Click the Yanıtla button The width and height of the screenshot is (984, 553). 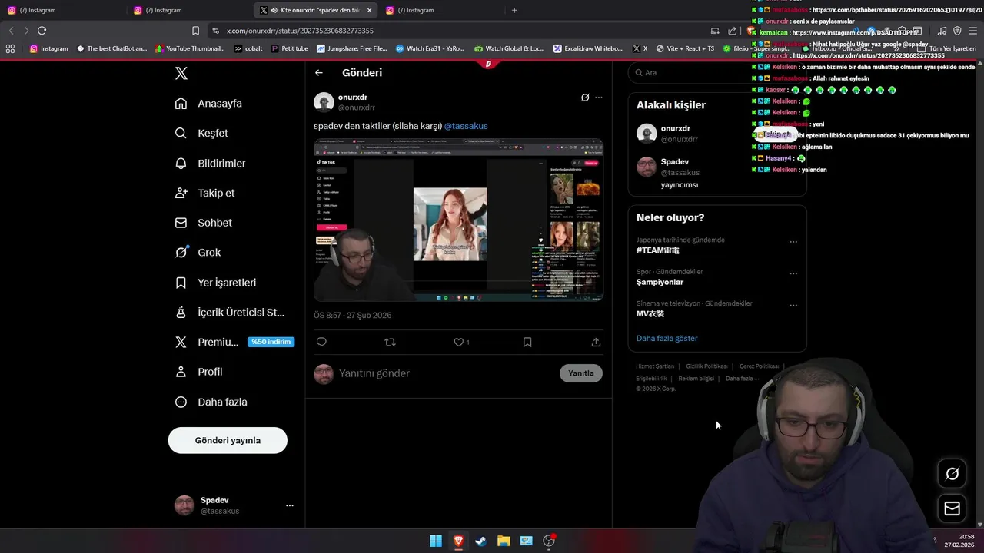coord(581,373)
